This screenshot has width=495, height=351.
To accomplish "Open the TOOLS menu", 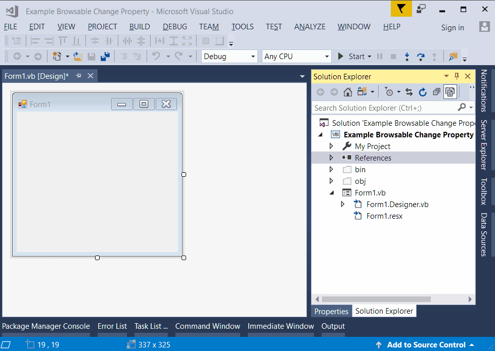I will [243, 27].
